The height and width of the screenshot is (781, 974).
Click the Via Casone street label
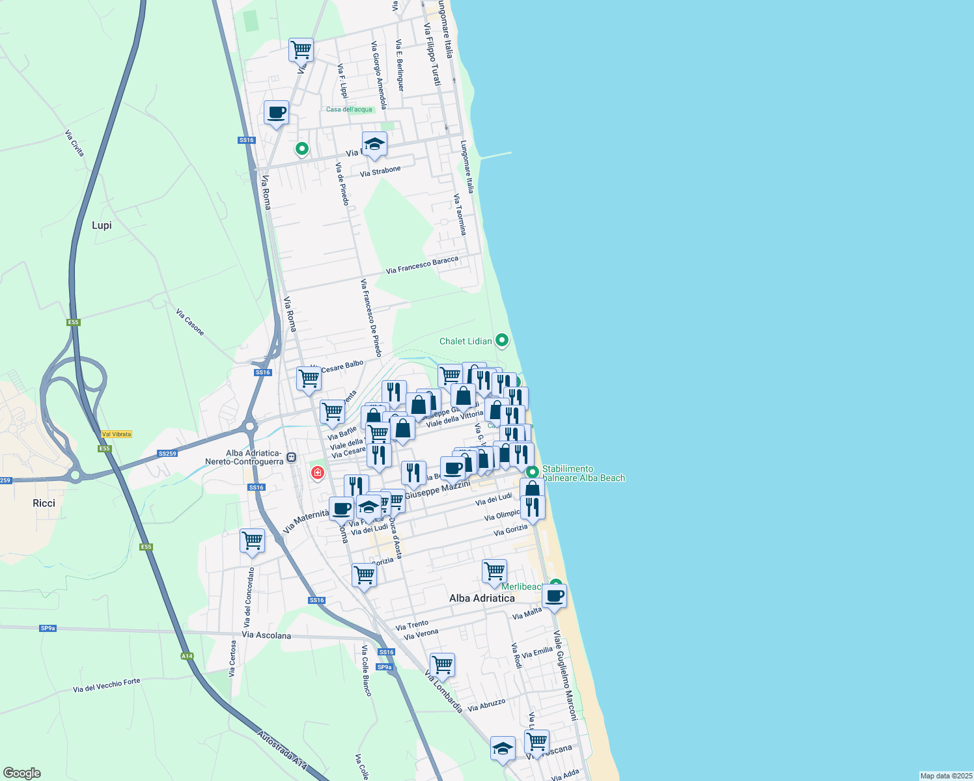tap(189, 322)
